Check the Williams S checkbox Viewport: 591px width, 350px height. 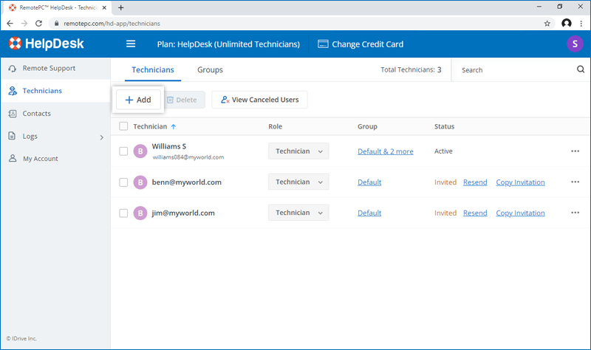(x=123, y=151)
